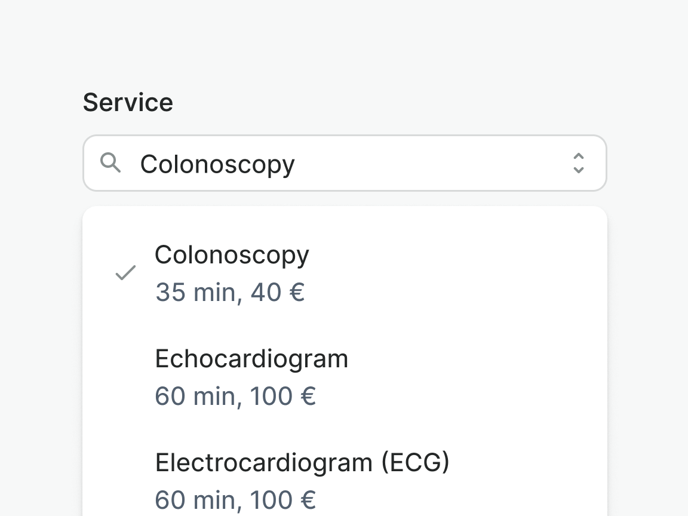This screenshot has width=688, height=516.
Task: Click the checkmark beside Colonoscopy
Action: 125,273
